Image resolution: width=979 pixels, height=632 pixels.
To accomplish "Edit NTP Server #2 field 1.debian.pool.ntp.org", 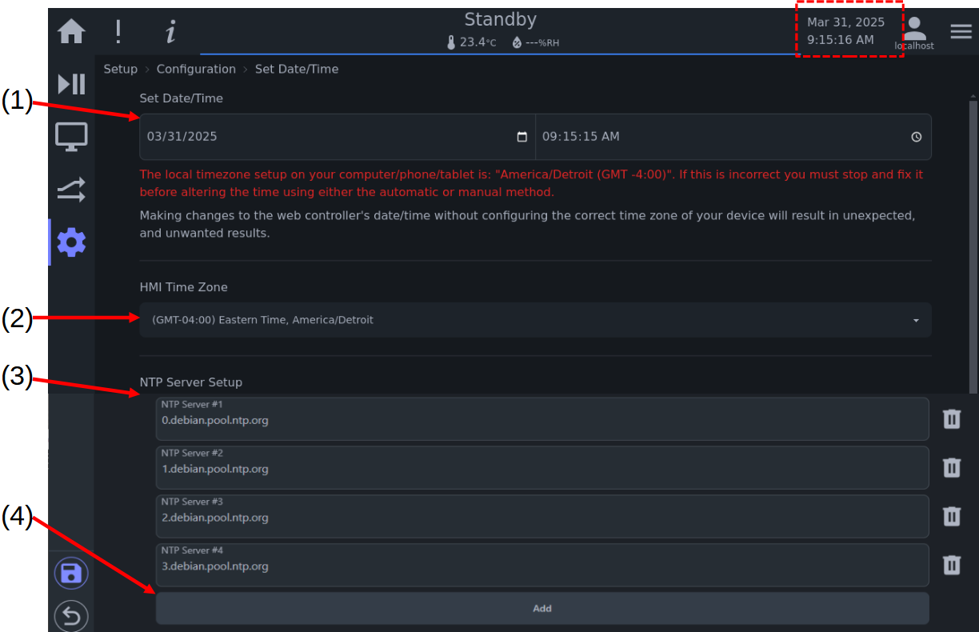I will [x=542, y=467].
